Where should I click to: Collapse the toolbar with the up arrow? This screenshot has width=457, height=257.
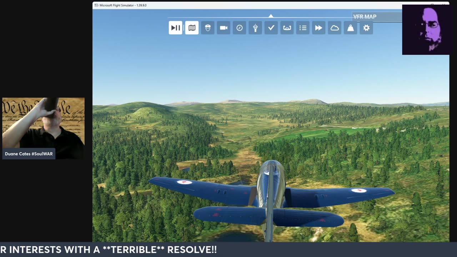pos(271,16)
